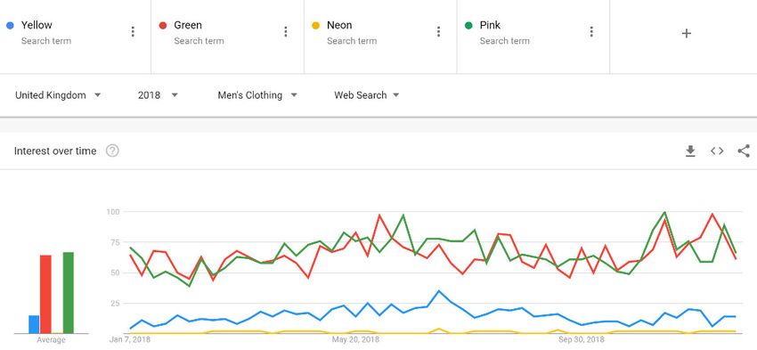Change the 2018 time range dropdown
Viewport: 757px width, 350px height.
158,95
